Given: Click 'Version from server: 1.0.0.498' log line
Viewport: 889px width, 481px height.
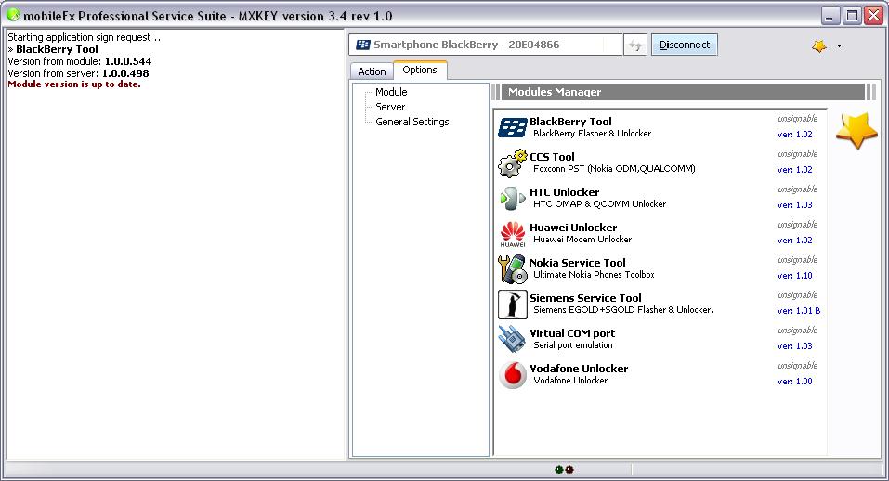Looking at the screenshot, I should tap(78, 73).
